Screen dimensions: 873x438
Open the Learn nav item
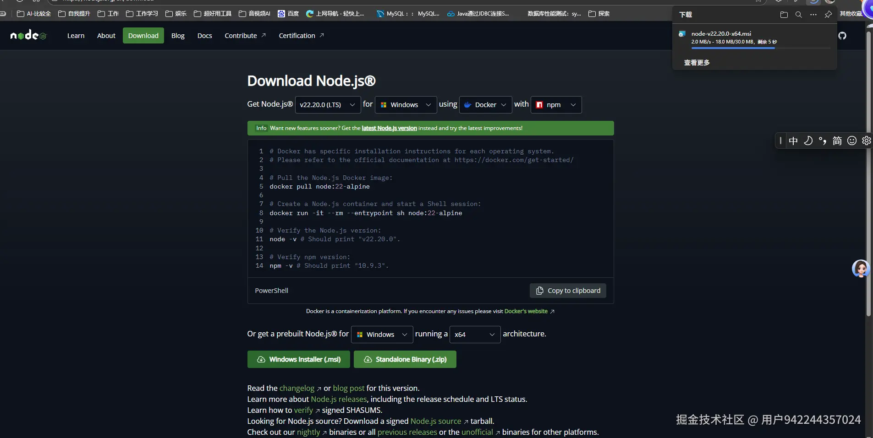pyautogui.click(x=76, y=36)
